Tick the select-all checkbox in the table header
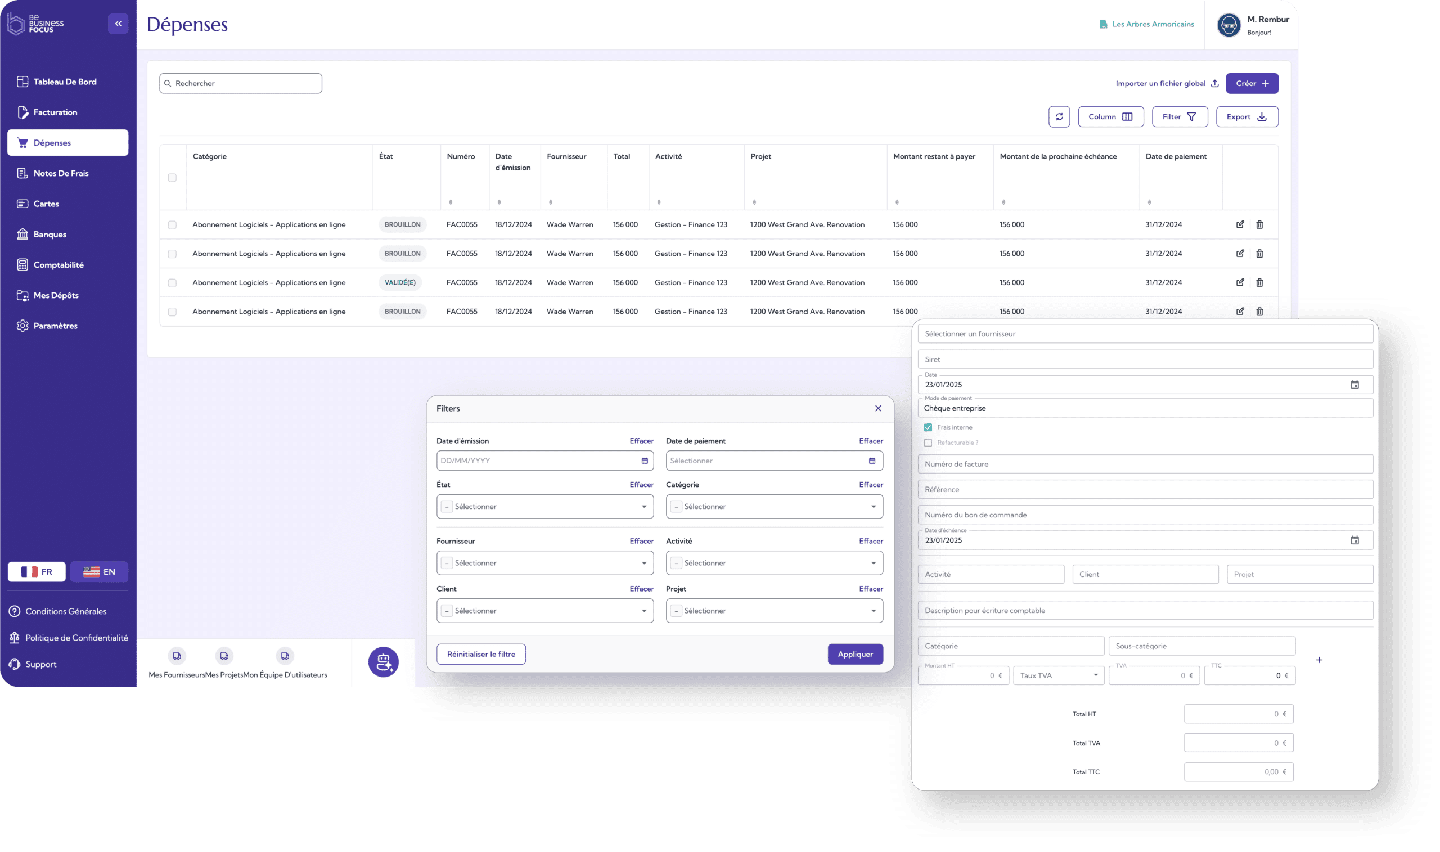This screenshot has height=852, width=1440. (172, 178)
